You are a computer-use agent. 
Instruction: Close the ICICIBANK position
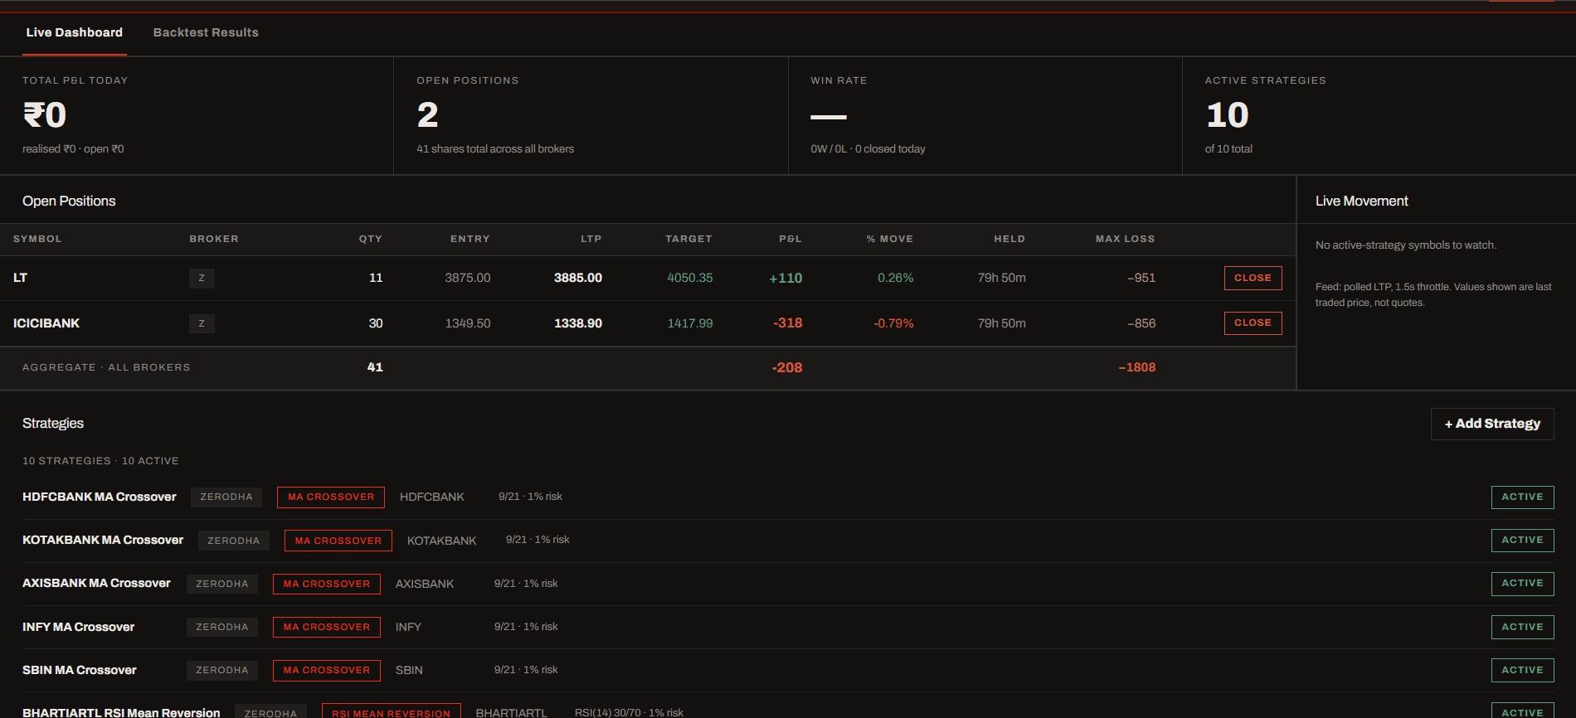pos(1253,323)
